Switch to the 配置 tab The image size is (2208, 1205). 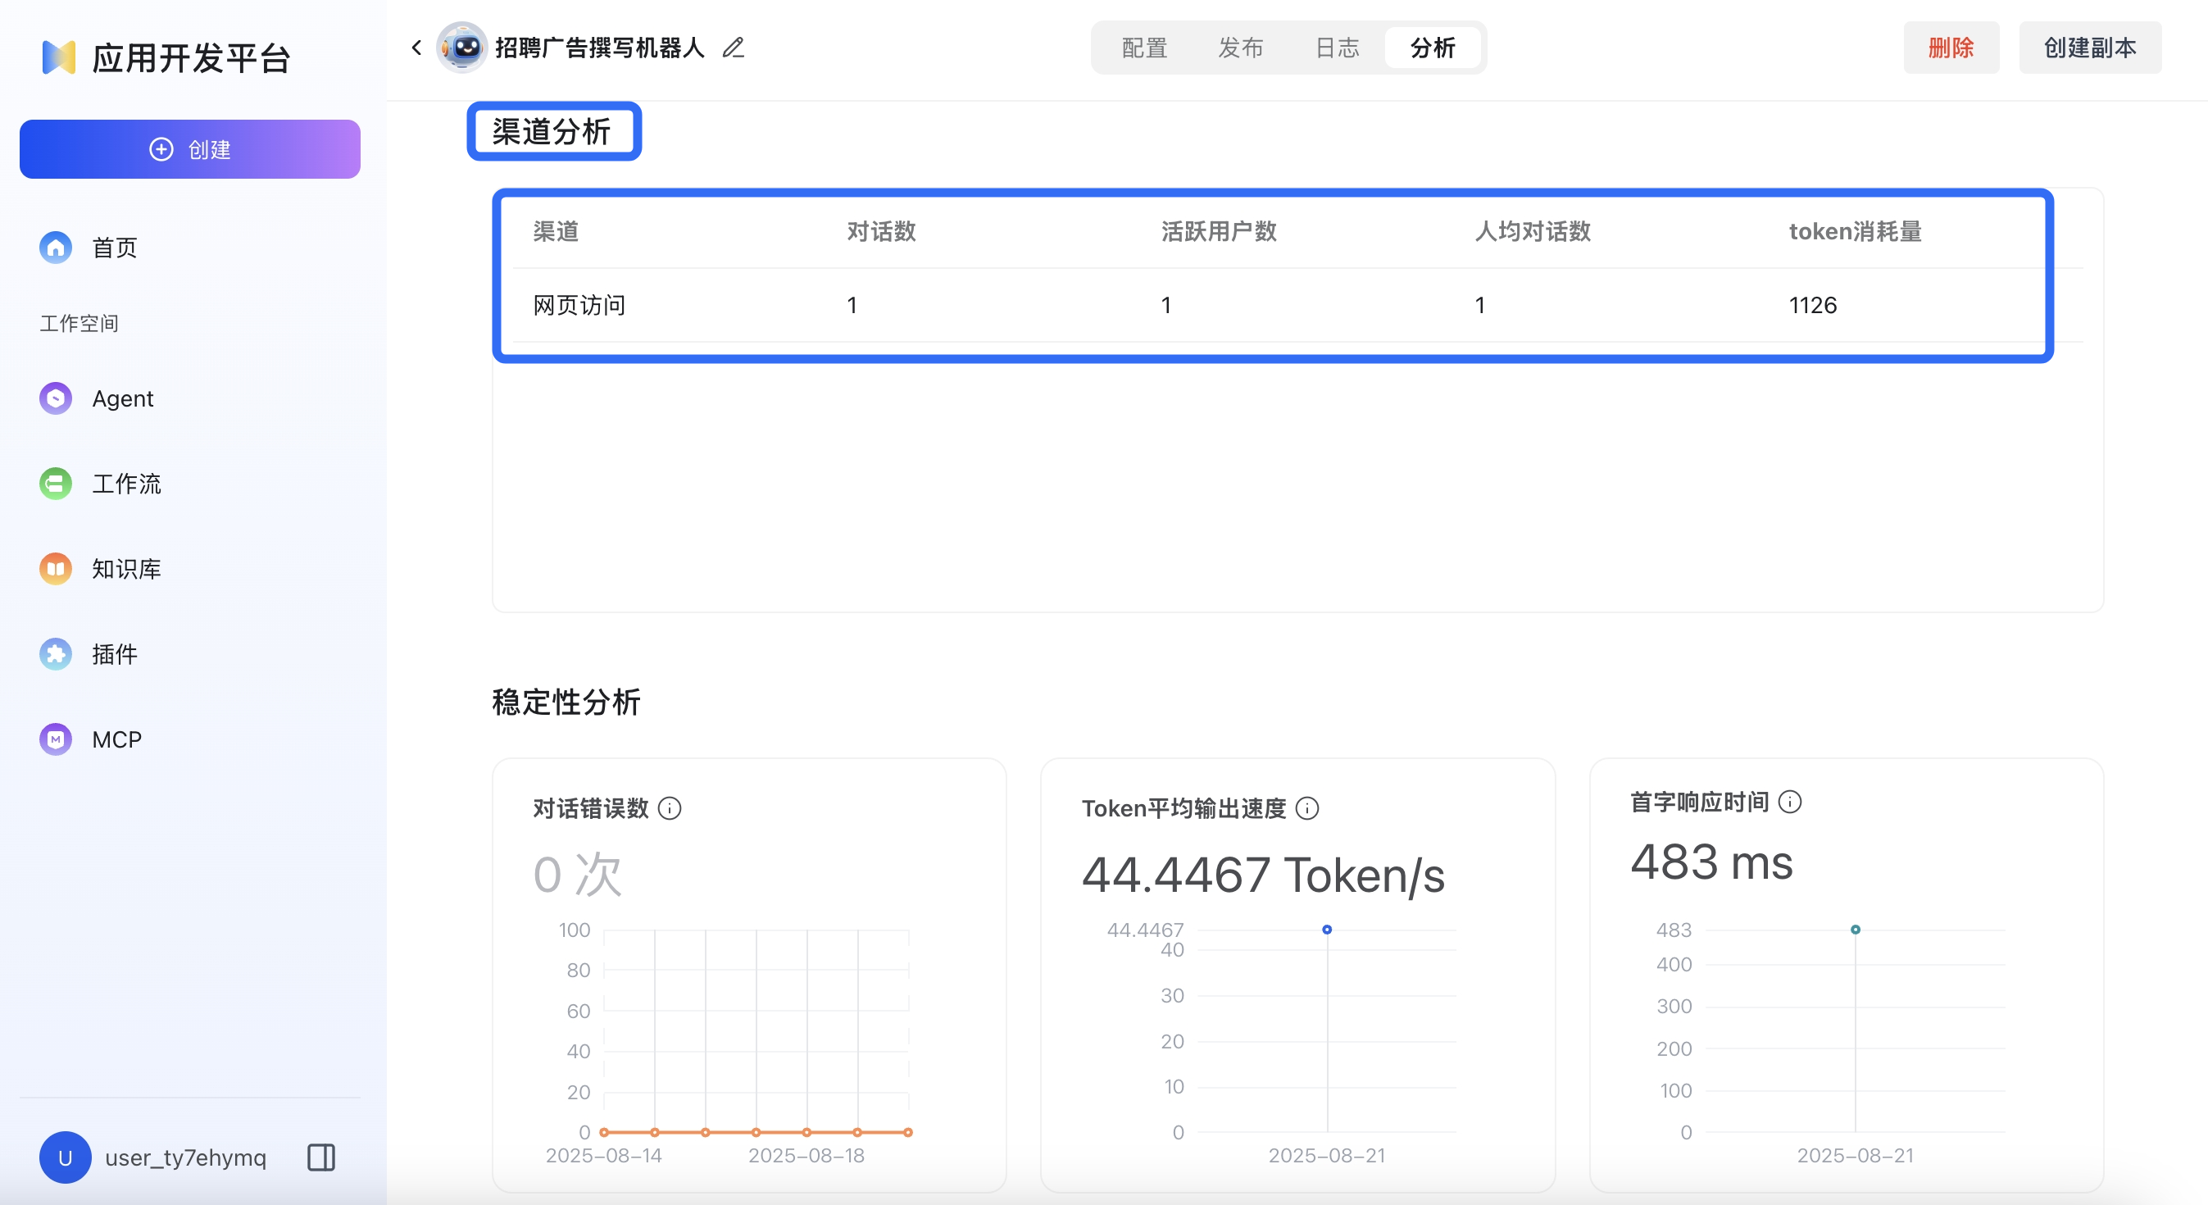pos(1144,48)
